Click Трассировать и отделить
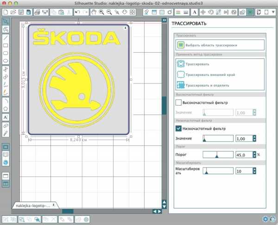Image resolution: width=278 pixels, height=225 pixels. [203, 85]
